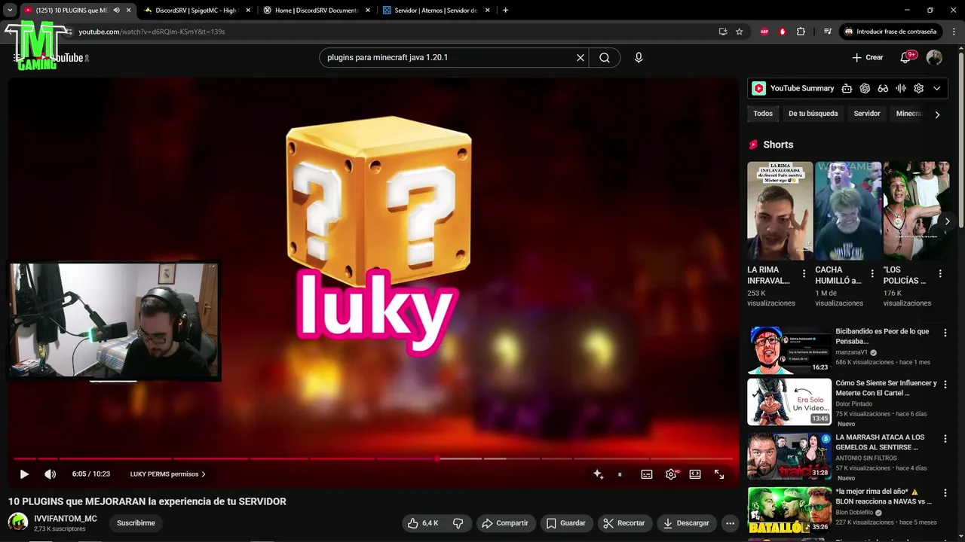Screen dimensions: 965x542
Task: Show more filter chips with the arrow
Action: click(937, 114)
